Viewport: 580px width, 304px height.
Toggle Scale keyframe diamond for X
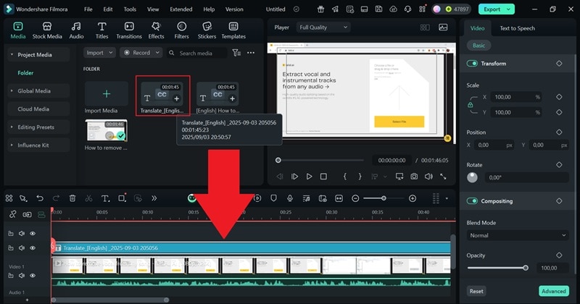559,97
